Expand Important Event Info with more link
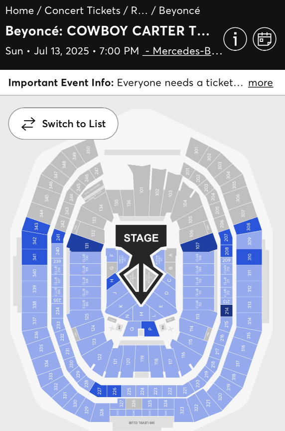This screenshot has height=431, width=285. (261, 82)
